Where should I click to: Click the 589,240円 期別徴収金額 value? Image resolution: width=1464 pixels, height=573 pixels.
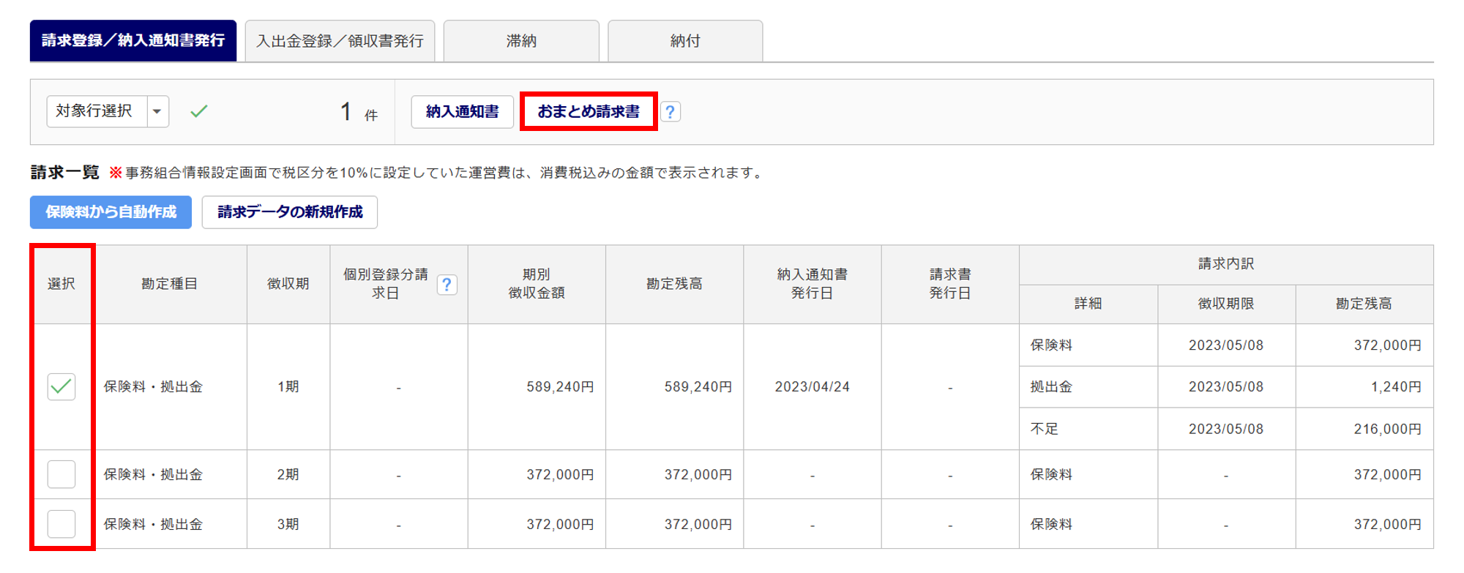coord(560,387)
